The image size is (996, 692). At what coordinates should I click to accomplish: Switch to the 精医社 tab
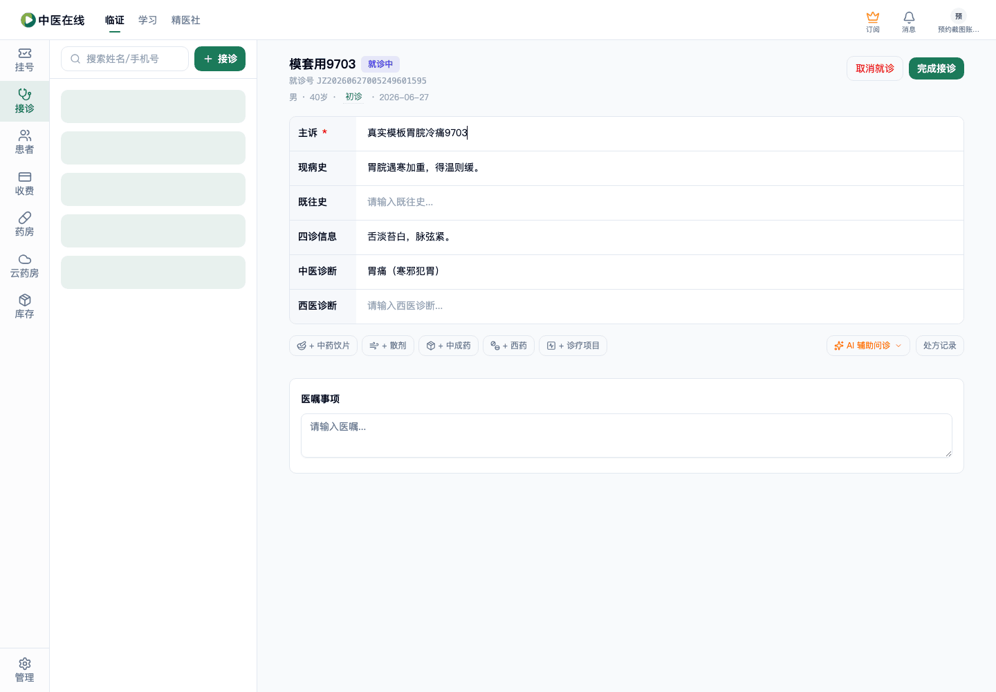186,20
